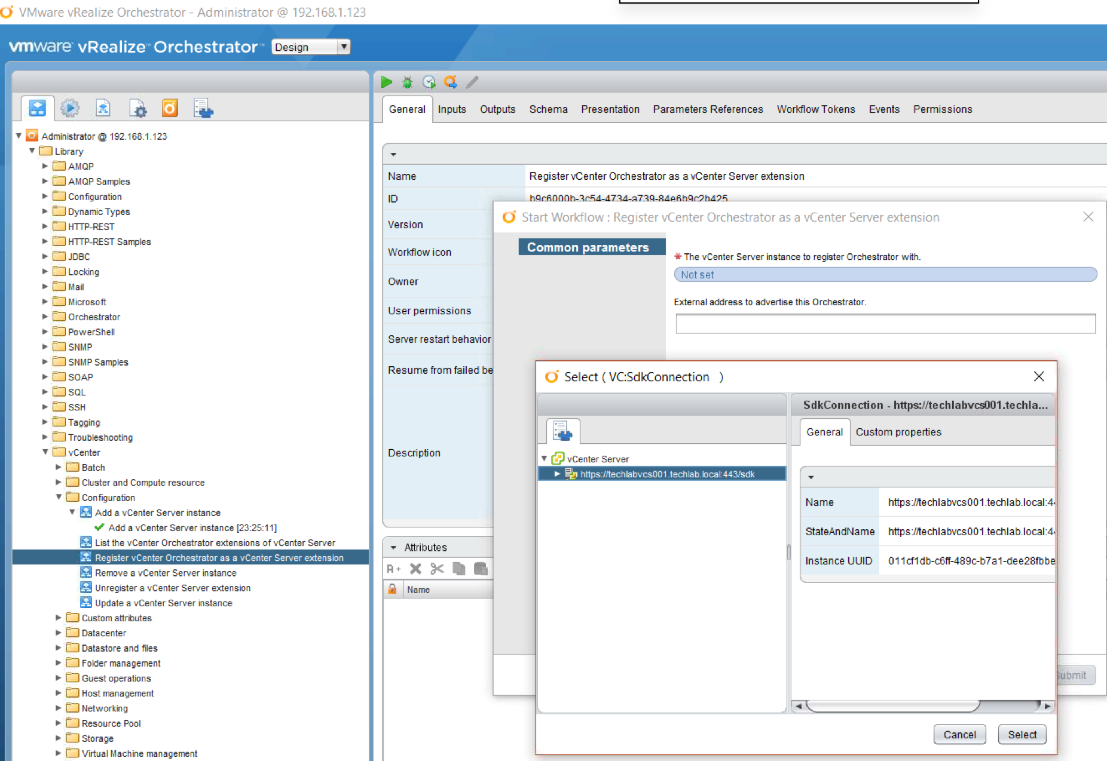The image size is (1107, 761).
Task: Click the Instance UUID value
Action: coord(971,561)
